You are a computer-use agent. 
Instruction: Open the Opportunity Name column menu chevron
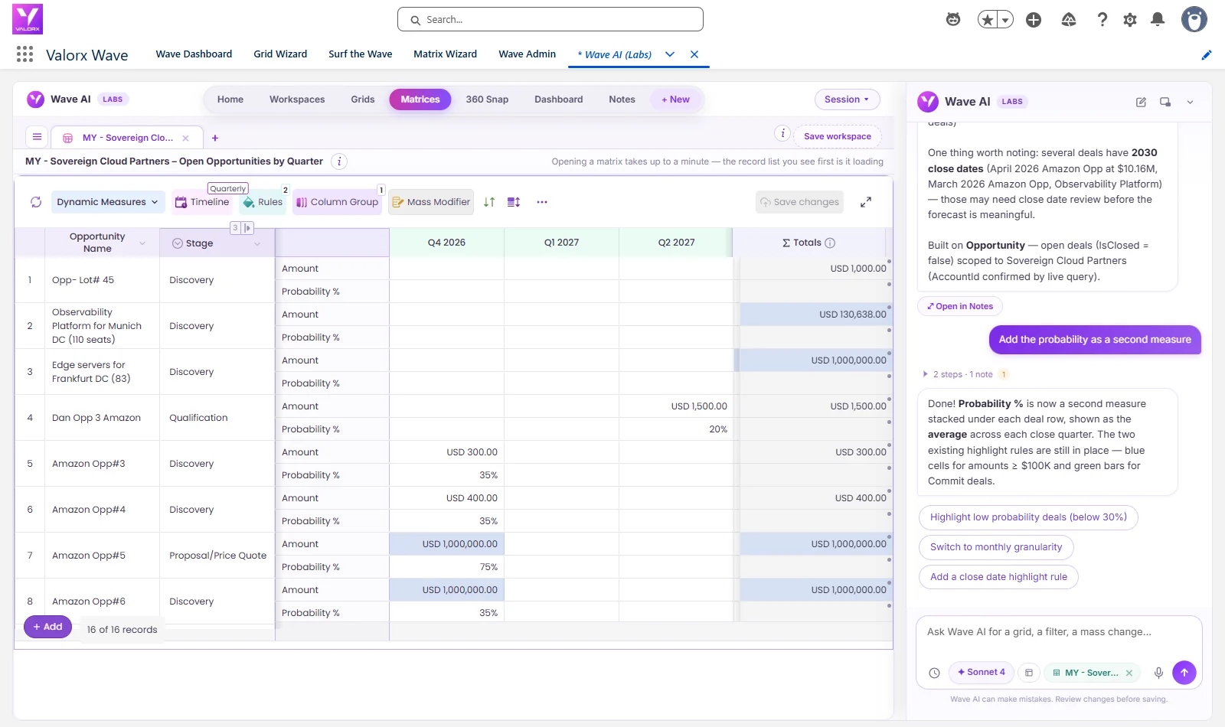[142, 243]
